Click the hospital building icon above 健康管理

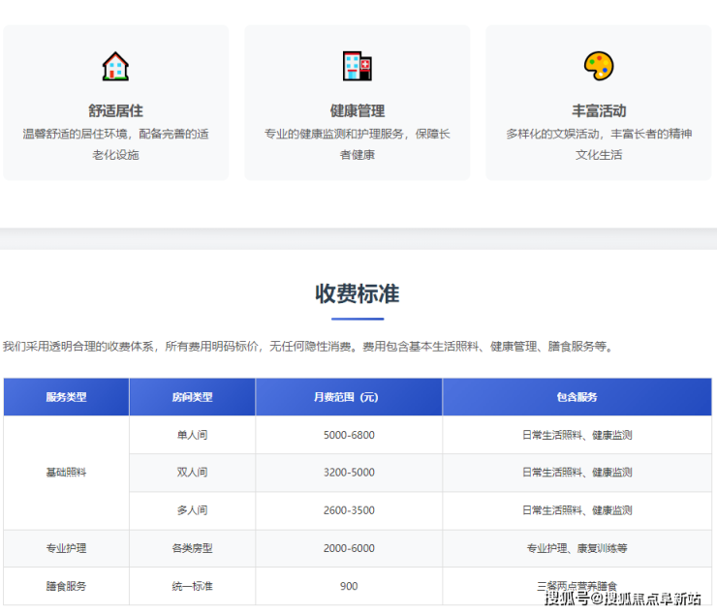pyautogui.click(x=357, y=66)
